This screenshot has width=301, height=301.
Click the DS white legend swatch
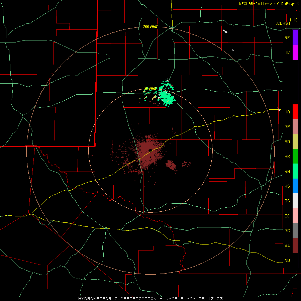pos(295,201)
